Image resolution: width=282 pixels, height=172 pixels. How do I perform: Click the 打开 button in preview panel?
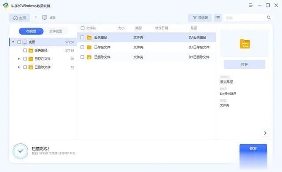click(245, 64)
